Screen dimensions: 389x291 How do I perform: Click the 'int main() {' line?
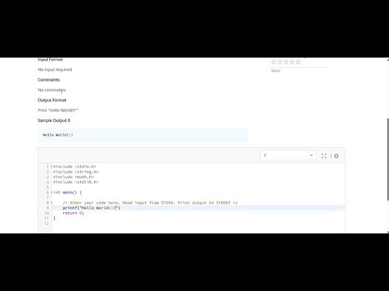coord(67,192)
